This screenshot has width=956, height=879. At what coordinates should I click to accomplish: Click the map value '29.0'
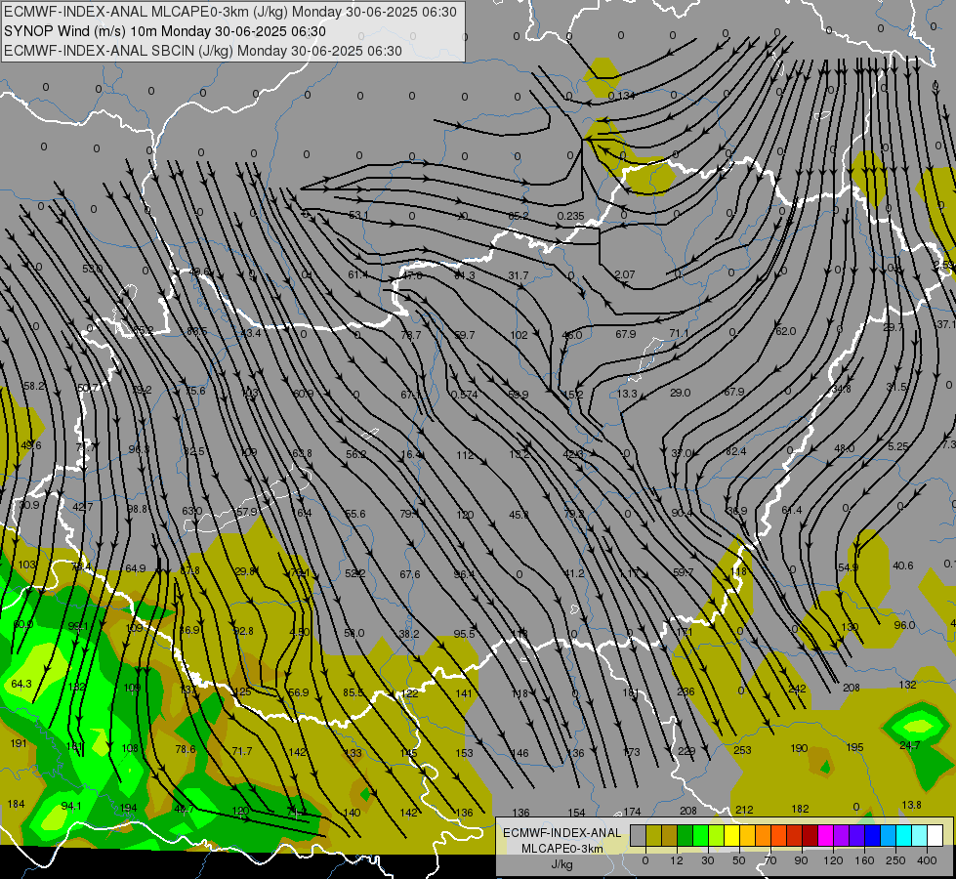point(680,393)
